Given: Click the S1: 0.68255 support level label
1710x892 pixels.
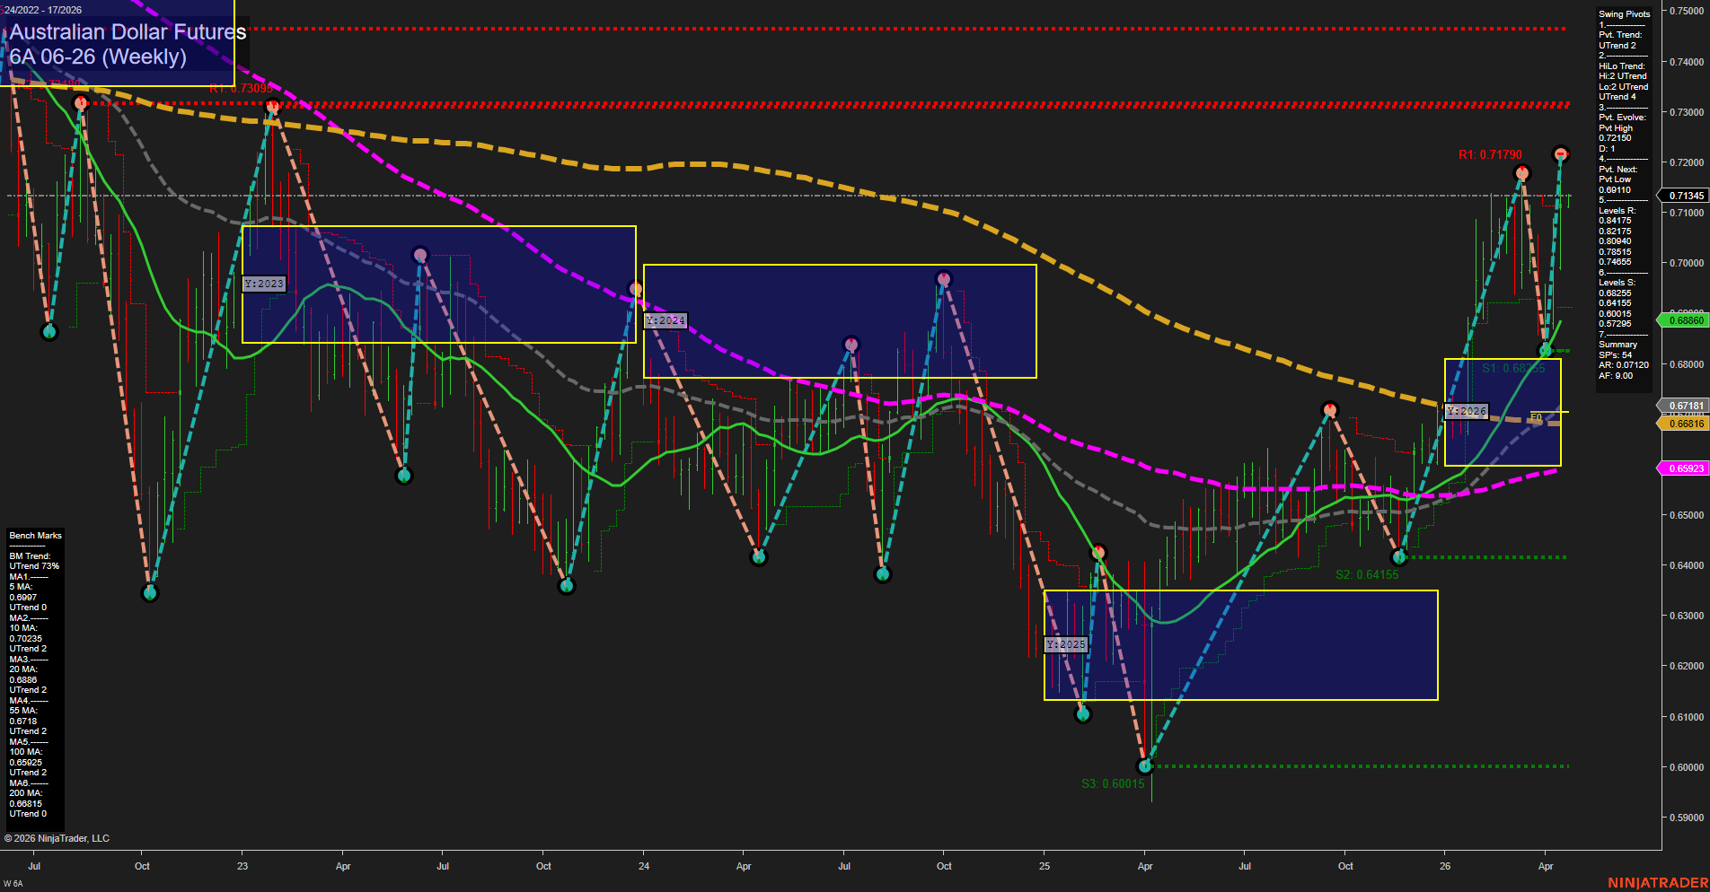Looking at the screenshot, I should tap(1514, 368).
